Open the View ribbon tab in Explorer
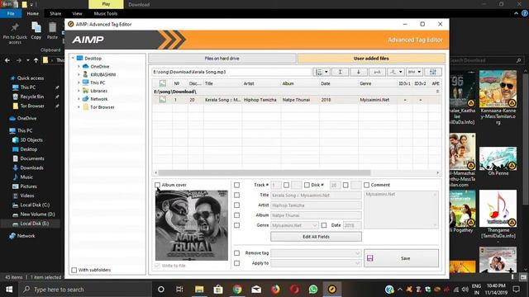The height and width of the screenshot is (297, 529). [77, 14]
